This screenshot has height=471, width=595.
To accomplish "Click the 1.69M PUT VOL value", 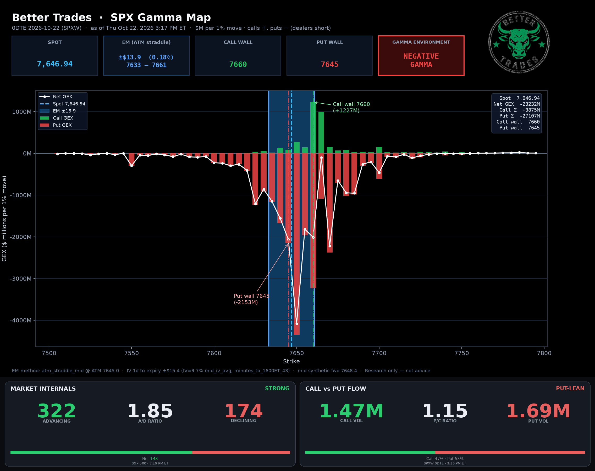I will pyautogui.click(x=538, y=411).
